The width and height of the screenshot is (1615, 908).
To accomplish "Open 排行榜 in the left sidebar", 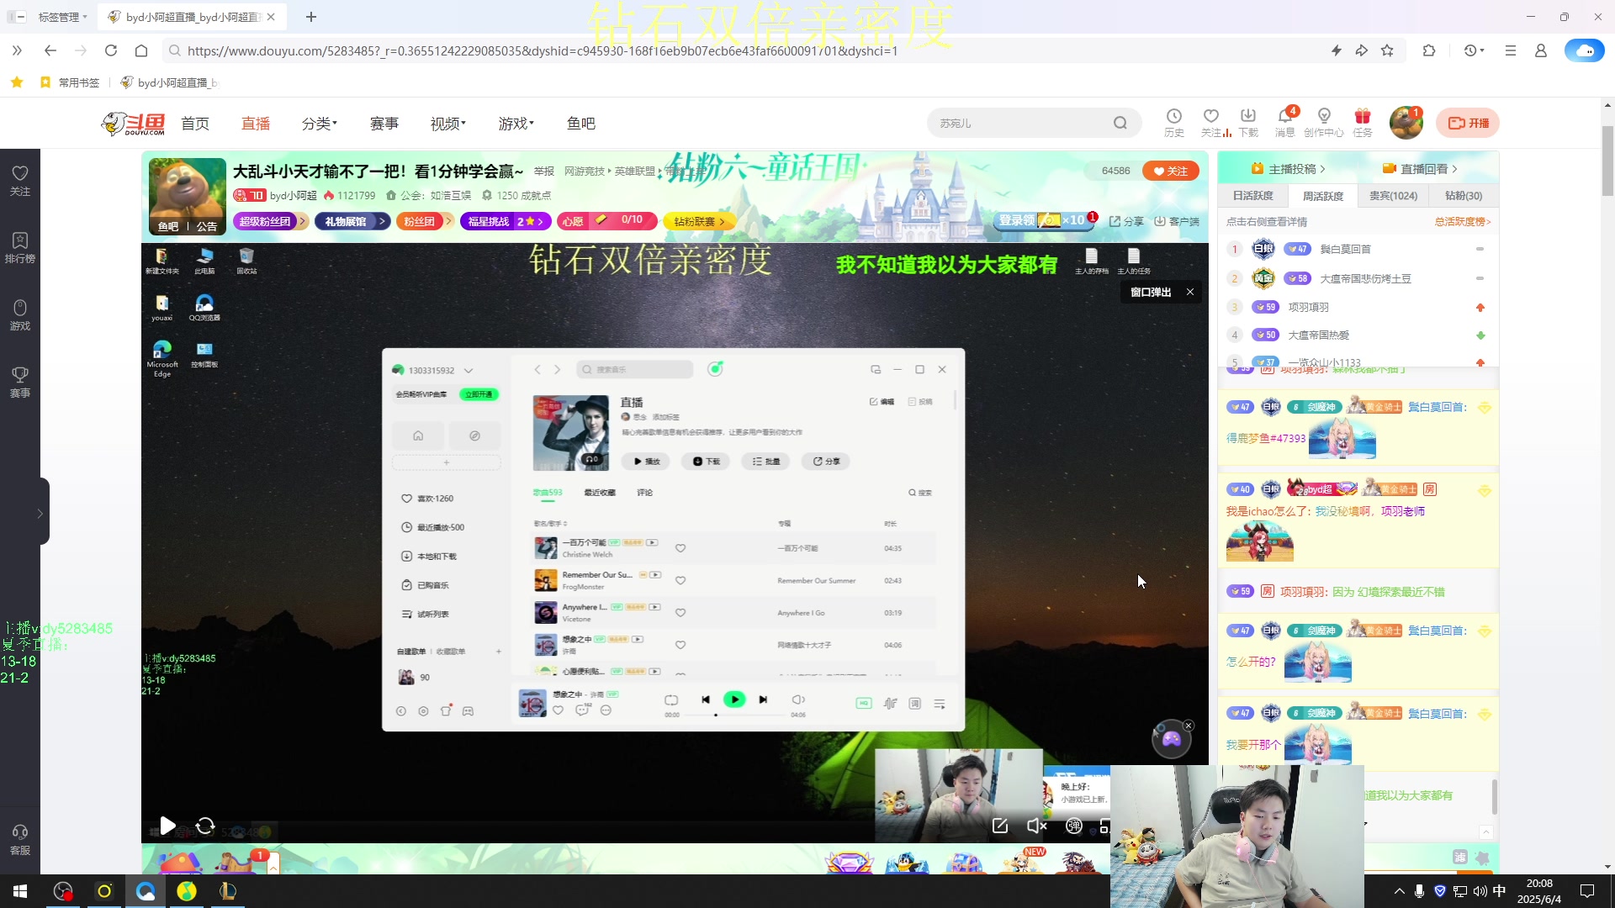I will point(20,247).
